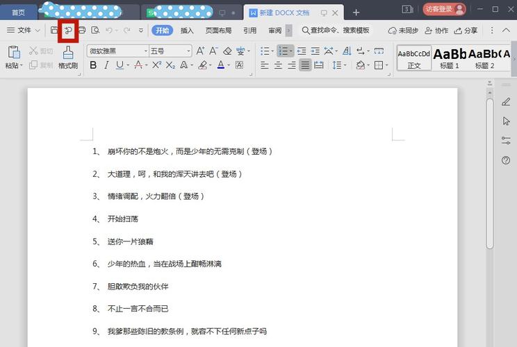Apply the text highlight color
517x347 pixels.
pos(202,65)
